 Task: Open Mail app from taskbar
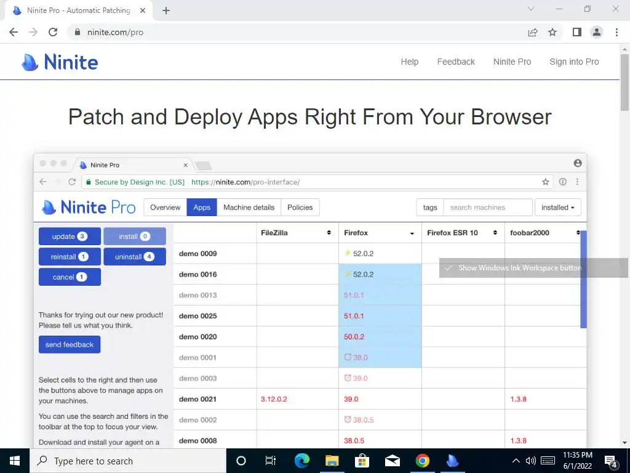[x=392, y=461]
